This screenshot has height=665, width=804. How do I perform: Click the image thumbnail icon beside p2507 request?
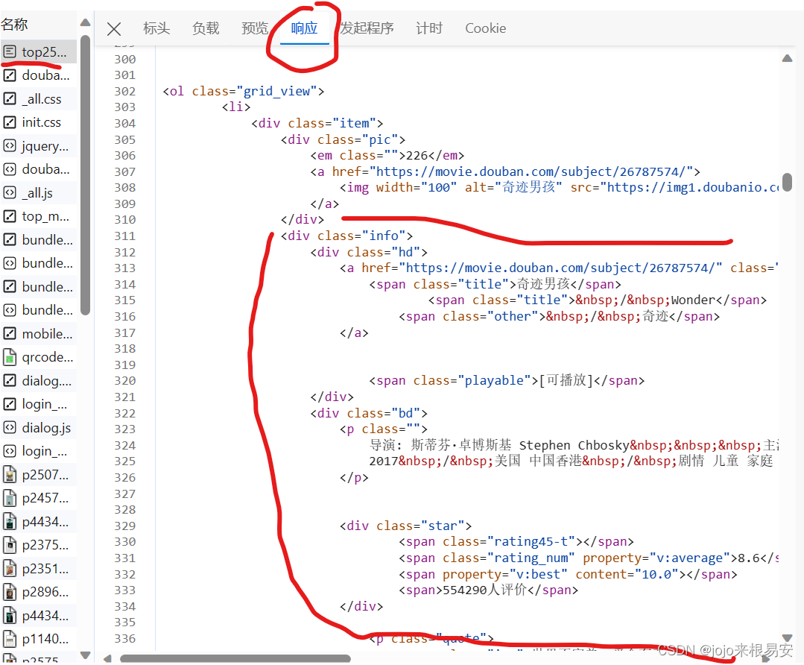tap(10, 475)
